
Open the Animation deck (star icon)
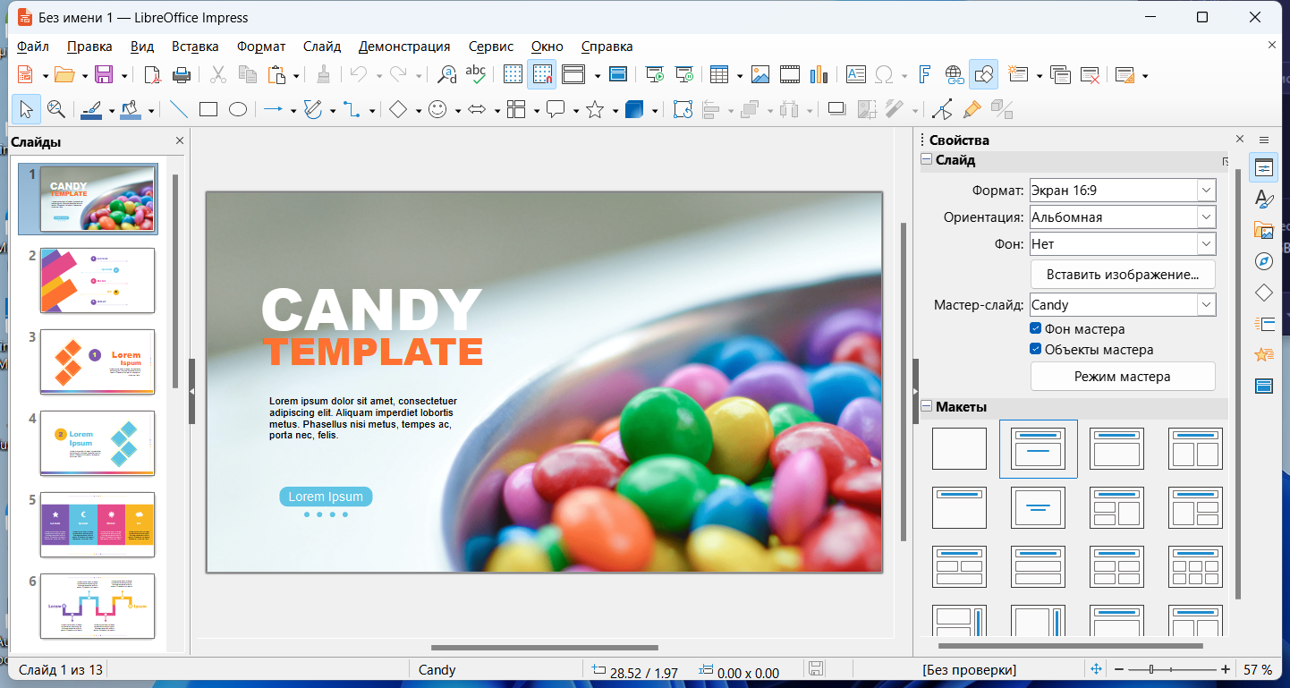[1263, 354]
